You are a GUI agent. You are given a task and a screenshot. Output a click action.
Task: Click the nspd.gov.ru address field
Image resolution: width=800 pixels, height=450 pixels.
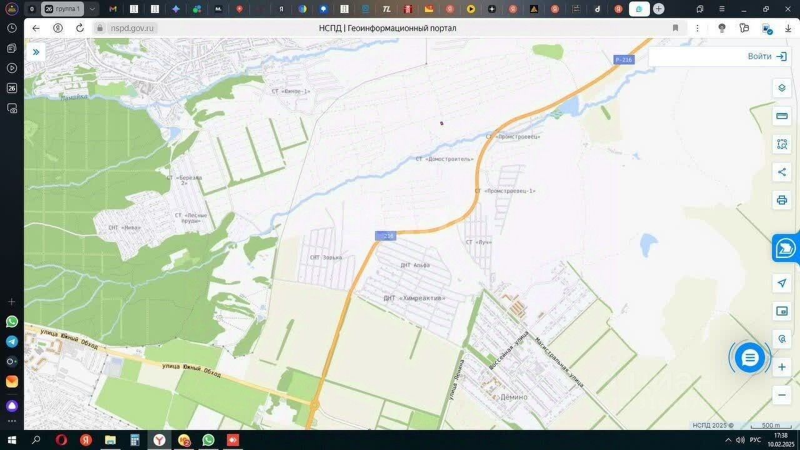(132, 28)
